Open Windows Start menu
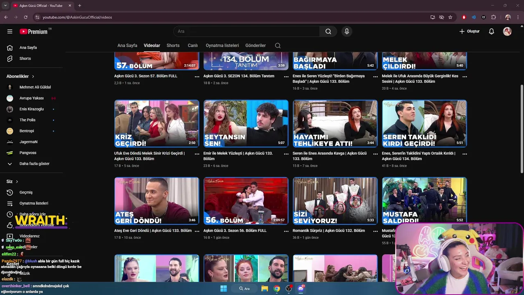The height and width of the screenshot is (295, 524). click(224, 288)
